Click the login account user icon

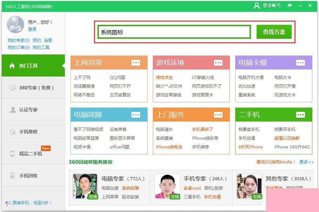(257, 6)
